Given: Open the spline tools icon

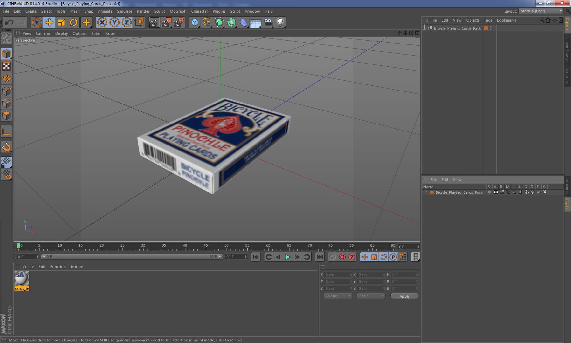Looking at the screenshot, I should (207, 22).
